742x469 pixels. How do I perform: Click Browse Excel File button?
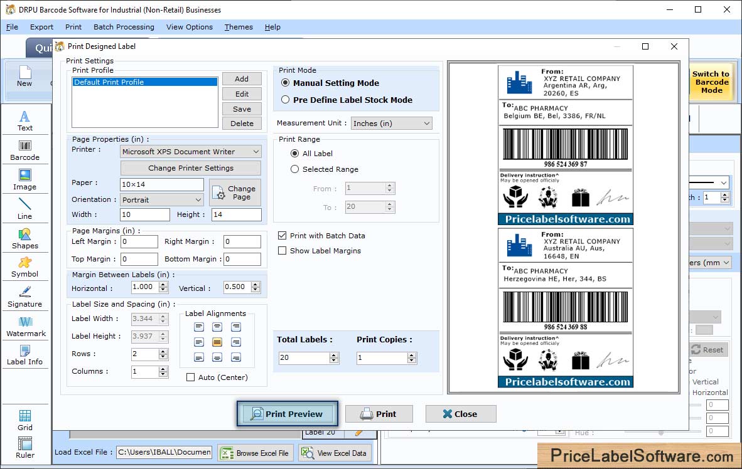pyautogui.click(x=255, y=453)
